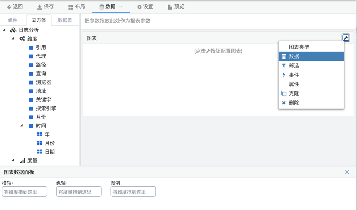Viewport: 357px width, 210px height.
Task: Click 返回 back arrow button
Action: tap(15, 7)
